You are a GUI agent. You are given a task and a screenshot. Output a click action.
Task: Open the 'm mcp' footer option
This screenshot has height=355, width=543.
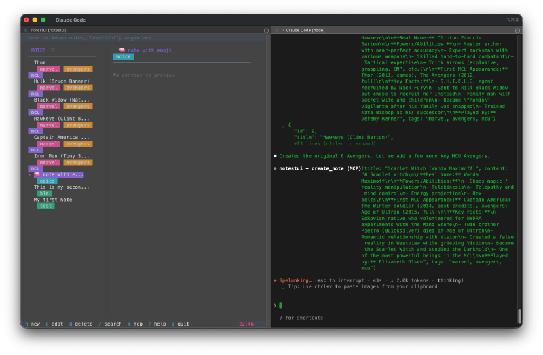135,324
